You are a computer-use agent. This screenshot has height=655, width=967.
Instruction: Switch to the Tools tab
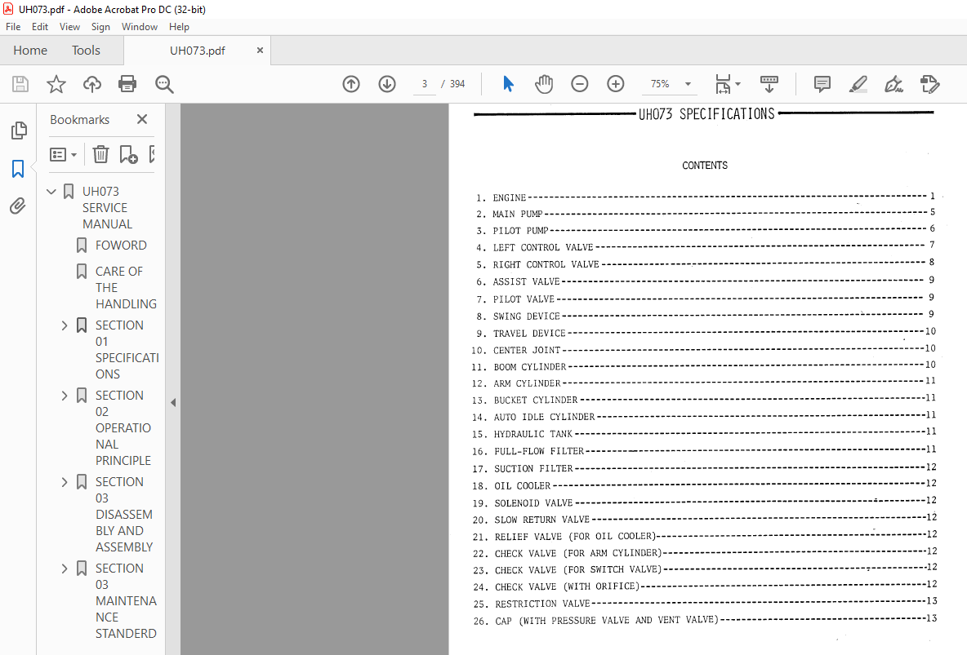86,50
